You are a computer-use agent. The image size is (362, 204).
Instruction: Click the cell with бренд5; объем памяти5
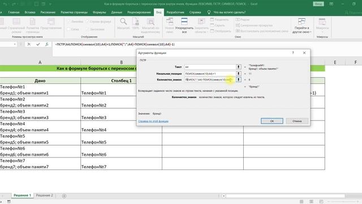click(x=40, y=139)
